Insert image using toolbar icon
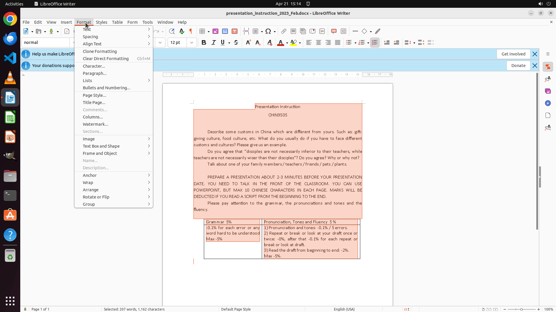 pyautogui.click(x=215, y=31)
